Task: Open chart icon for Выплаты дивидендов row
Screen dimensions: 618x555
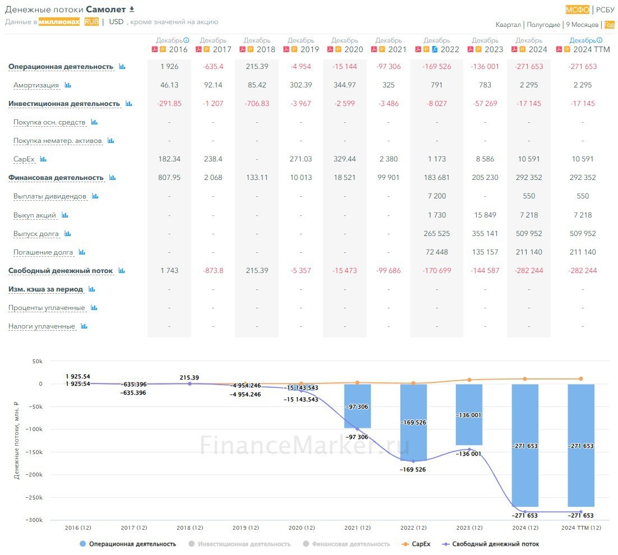Action: (95, 196)
